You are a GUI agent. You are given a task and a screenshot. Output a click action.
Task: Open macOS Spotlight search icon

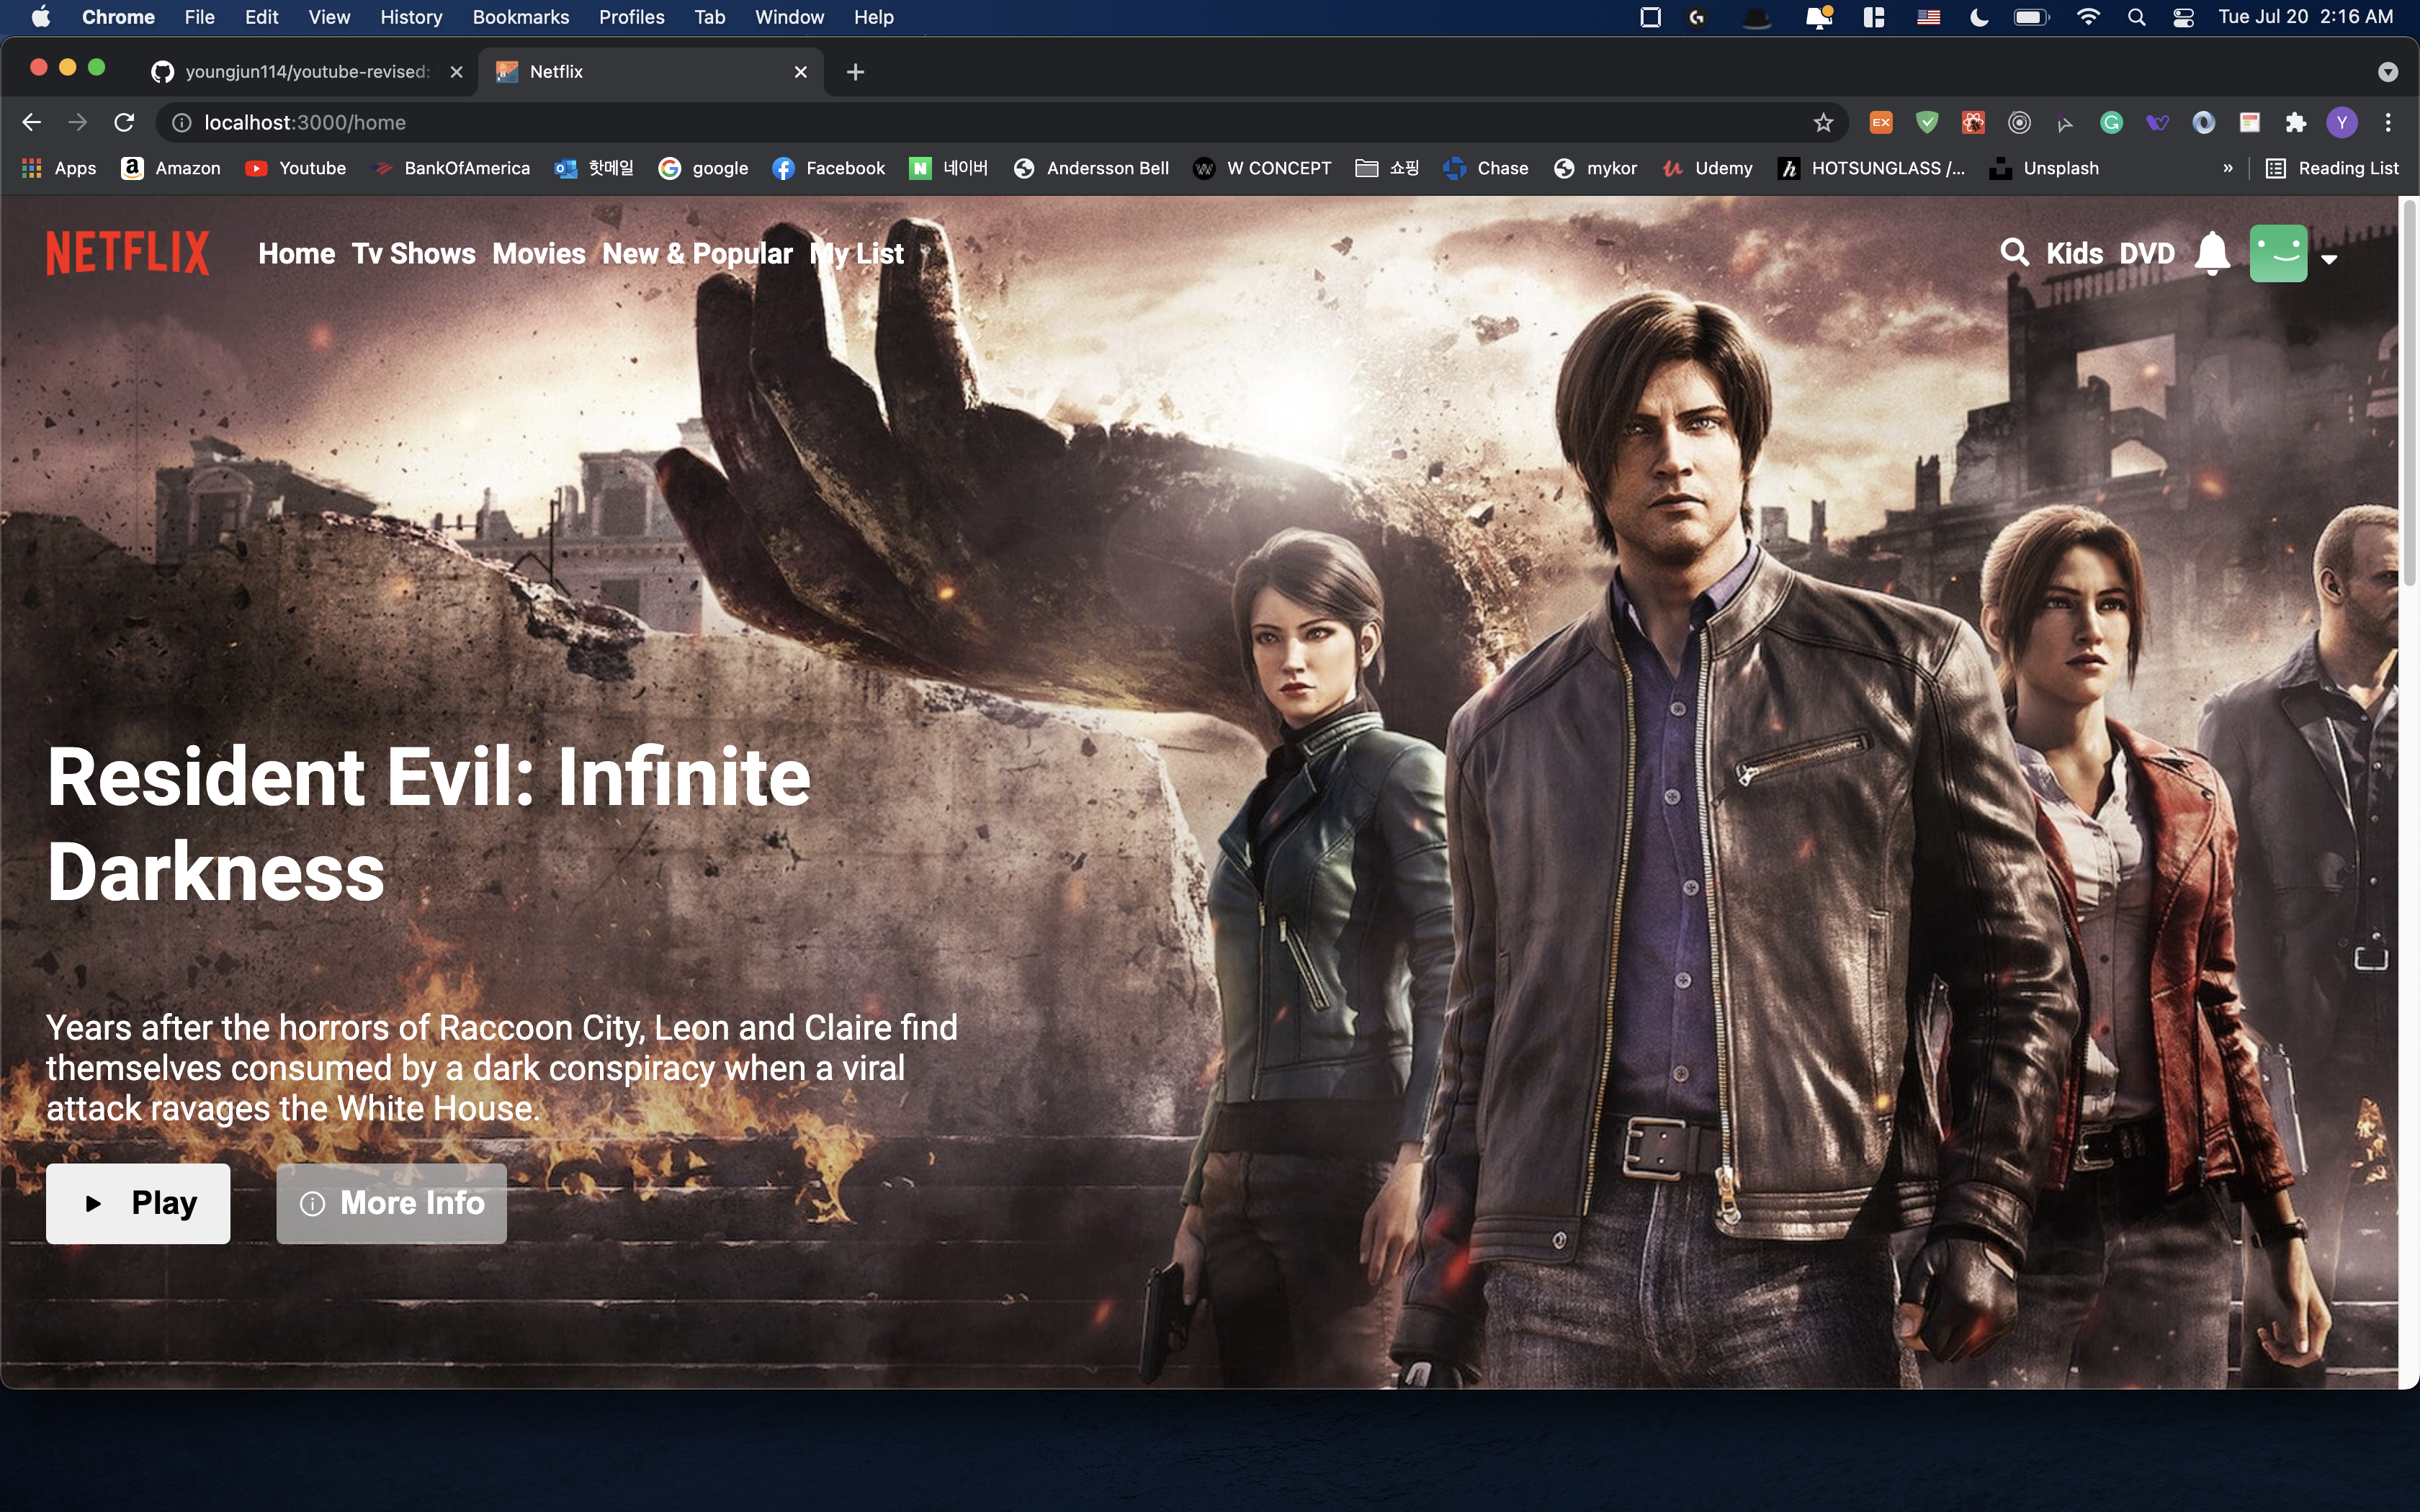point(2136,17)
